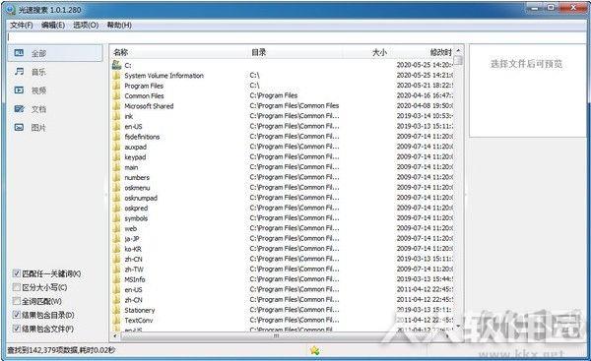Select the 音乐 music category icon
The width and height of the screenshot is (591, 361).
pos(20,72)
